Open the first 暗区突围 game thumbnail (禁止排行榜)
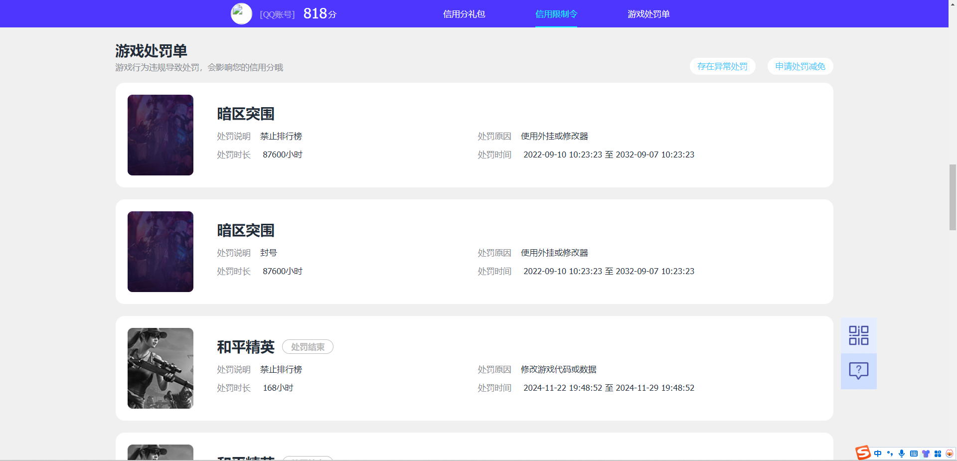This screenshot has height=461, width=957. (x=160, y=135)
